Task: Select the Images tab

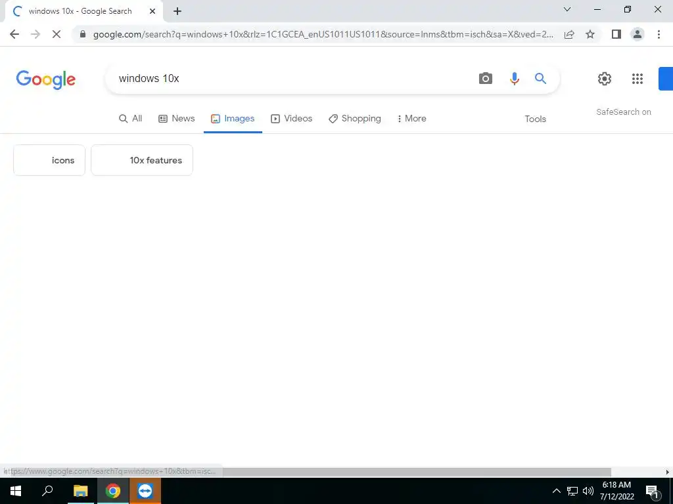Action: click(x=233, y=119)
